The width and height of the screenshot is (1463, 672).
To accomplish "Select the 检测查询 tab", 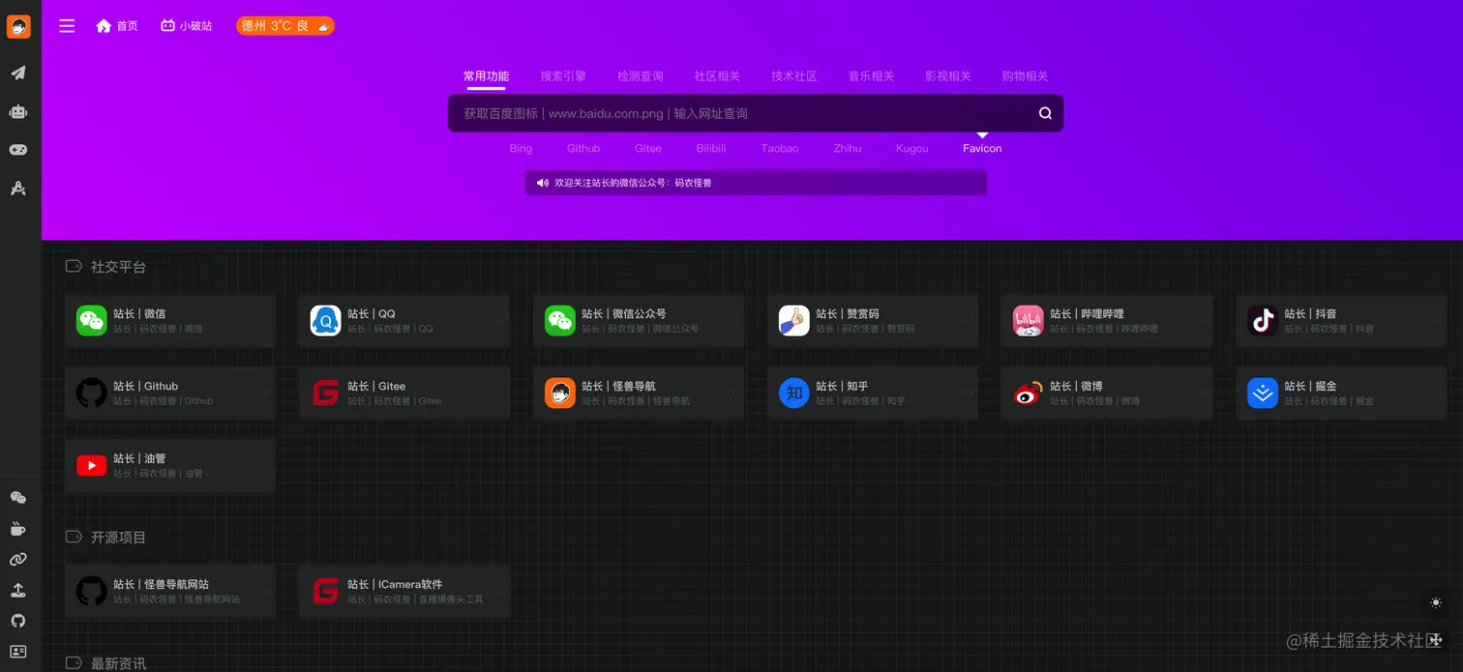I will click(641, 76).
